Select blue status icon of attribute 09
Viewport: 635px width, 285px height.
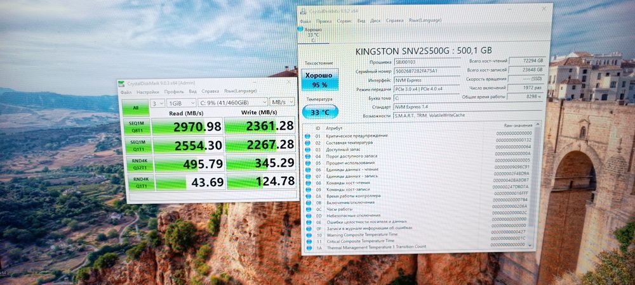coord(308,189)
